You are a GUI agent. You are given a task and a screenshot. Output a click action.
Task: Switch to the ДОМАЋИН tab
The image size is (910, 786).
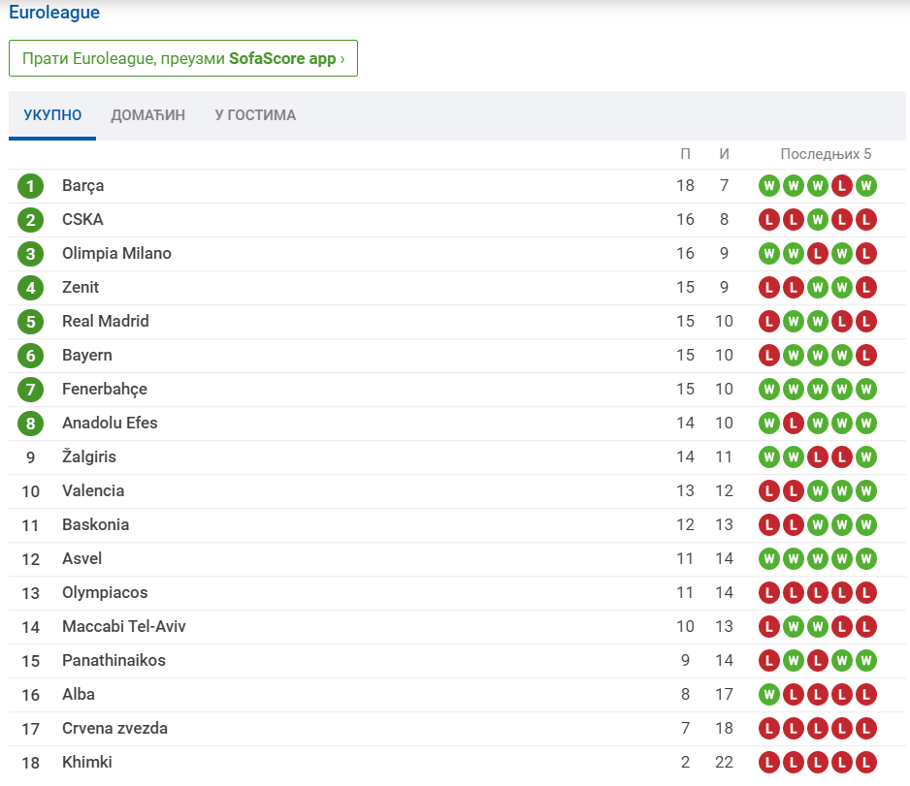[x=148, y=114]
